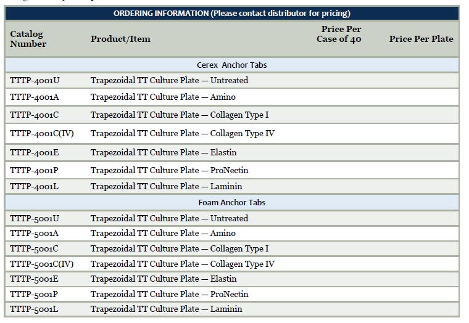Select catalog number TTTP-5001U
Screen dimensions: 469x323
(x=35, y=218)
